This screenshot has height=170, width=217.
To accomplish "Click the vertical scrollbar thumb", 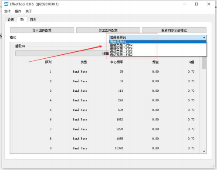I will [x=204, y=63].
